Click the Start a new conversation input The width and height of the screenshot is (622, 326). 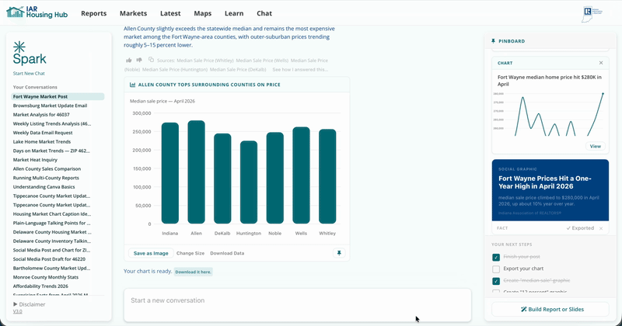click(x=298, y=304)
